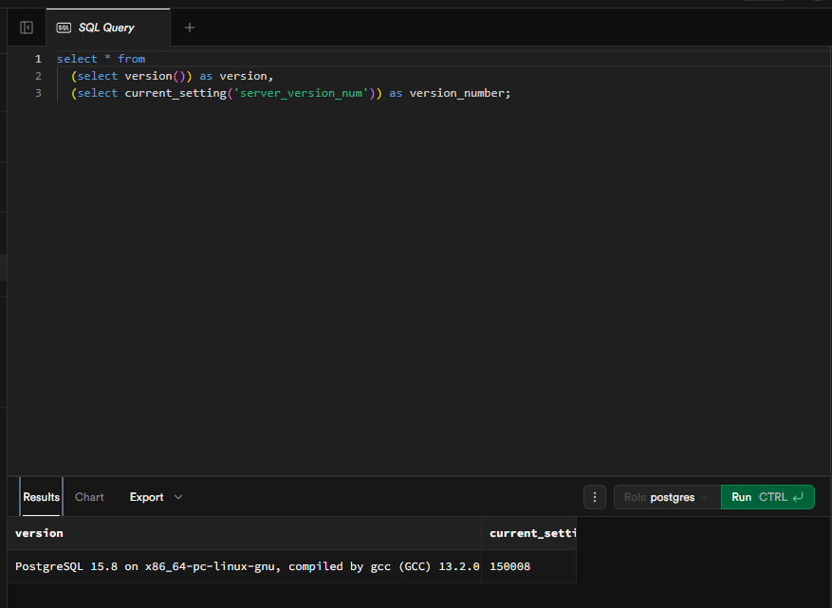Click the current_setti column header

529,533
